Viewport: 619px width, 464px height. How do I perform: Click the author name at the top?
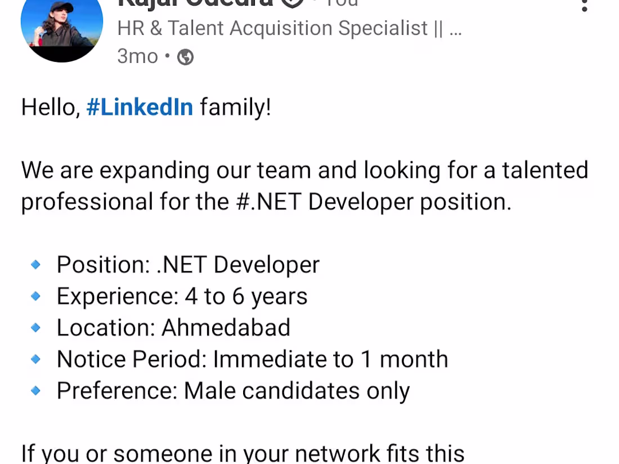click(195, 3)
